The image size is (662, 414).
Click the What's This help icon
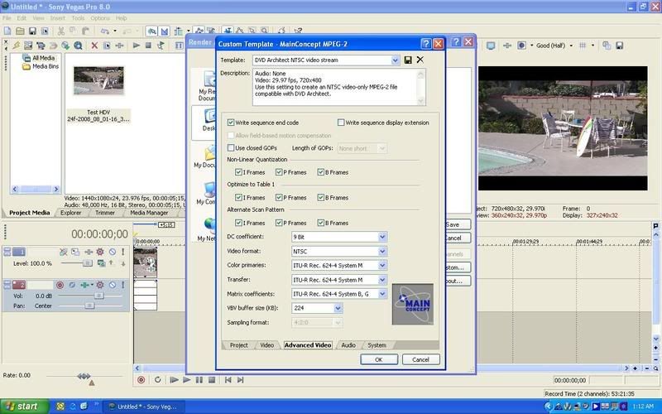coord(299,31)
